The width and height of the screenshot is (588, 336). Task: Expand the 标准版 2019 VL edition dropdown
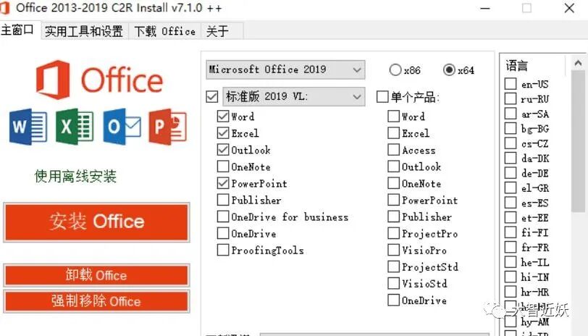pyautogui.click(x=293, y=96)
